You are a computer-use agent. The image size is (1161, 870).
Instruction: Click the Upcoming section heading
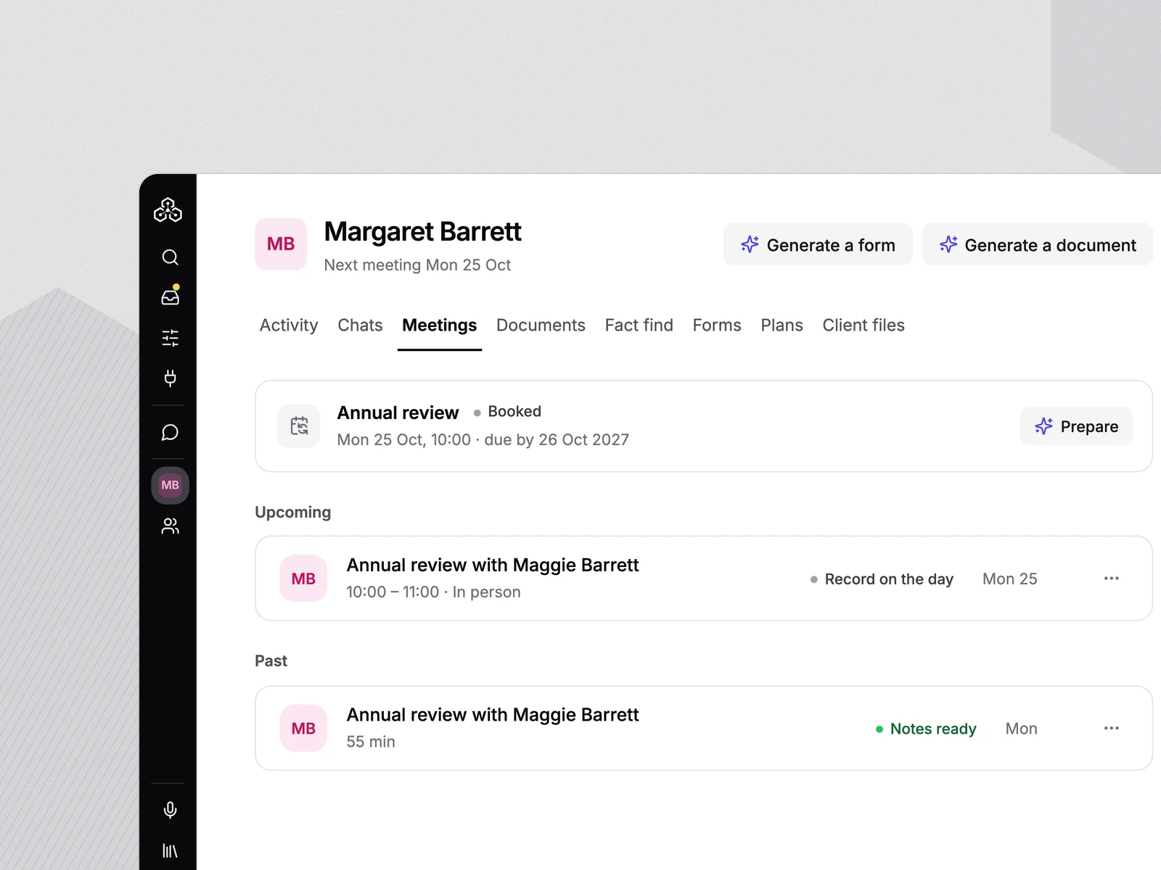[293, 513]
